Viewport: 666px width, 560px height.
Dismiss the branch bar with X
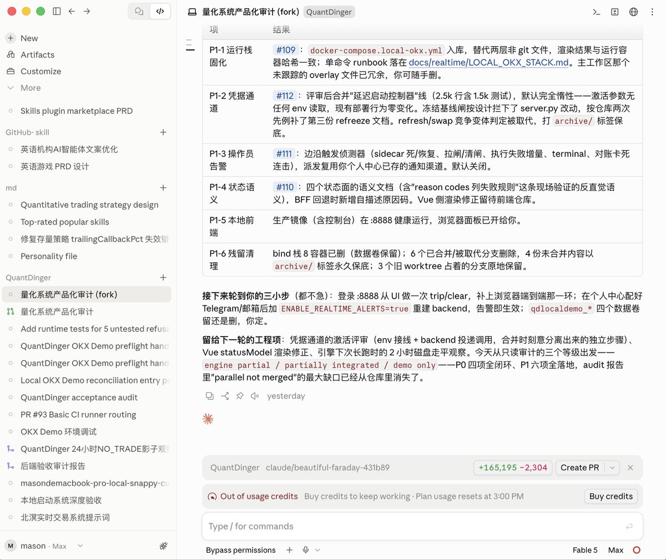point(630,467)
